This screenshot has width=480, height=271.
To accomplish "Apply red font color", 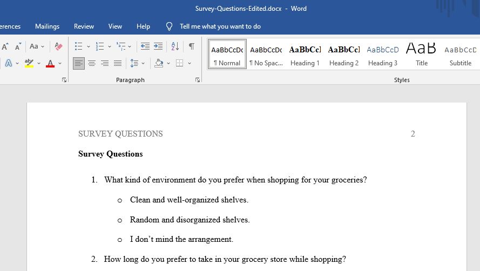I will pos(50,63).
